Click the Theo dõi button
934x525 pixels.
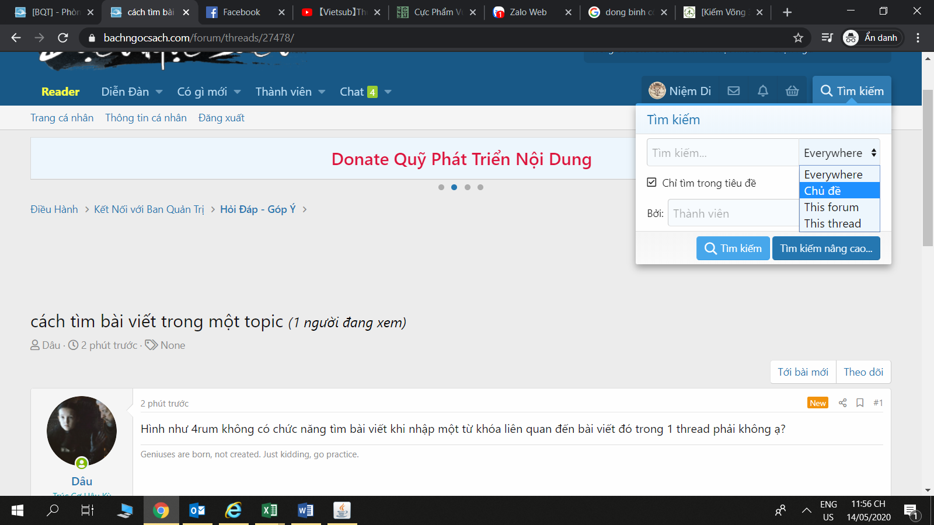pos(863,372)
